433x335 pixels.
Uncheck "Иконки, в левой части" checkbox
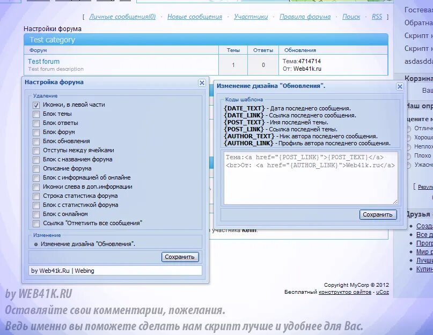[x=36, y=105]
